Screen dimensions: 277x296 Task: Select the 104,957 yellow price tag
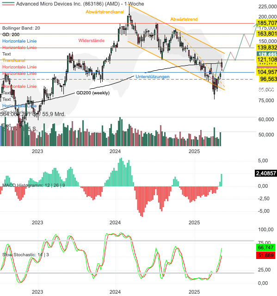pos(267,72)
